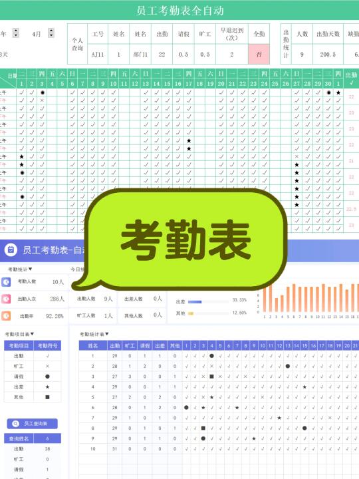The height and width of the screenshot is (479, 359).
Task: Expand the 考勤统计表 dropdown arrow
Action: pyautogui.click(x=107, y=334)
